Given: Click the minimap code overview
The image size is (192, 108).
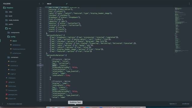Looking at the screenshot, I should (x=181, y=30).
